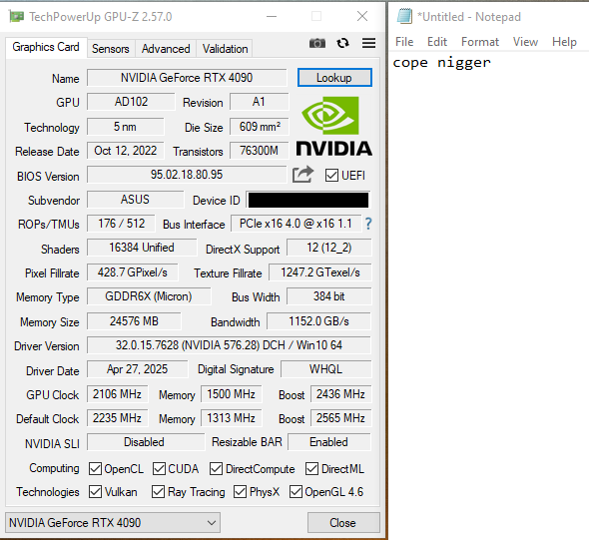Toggle the OpenGL 4.6 checkbox
The height and width of the screenshot is (540, 589).
point(295,491)
